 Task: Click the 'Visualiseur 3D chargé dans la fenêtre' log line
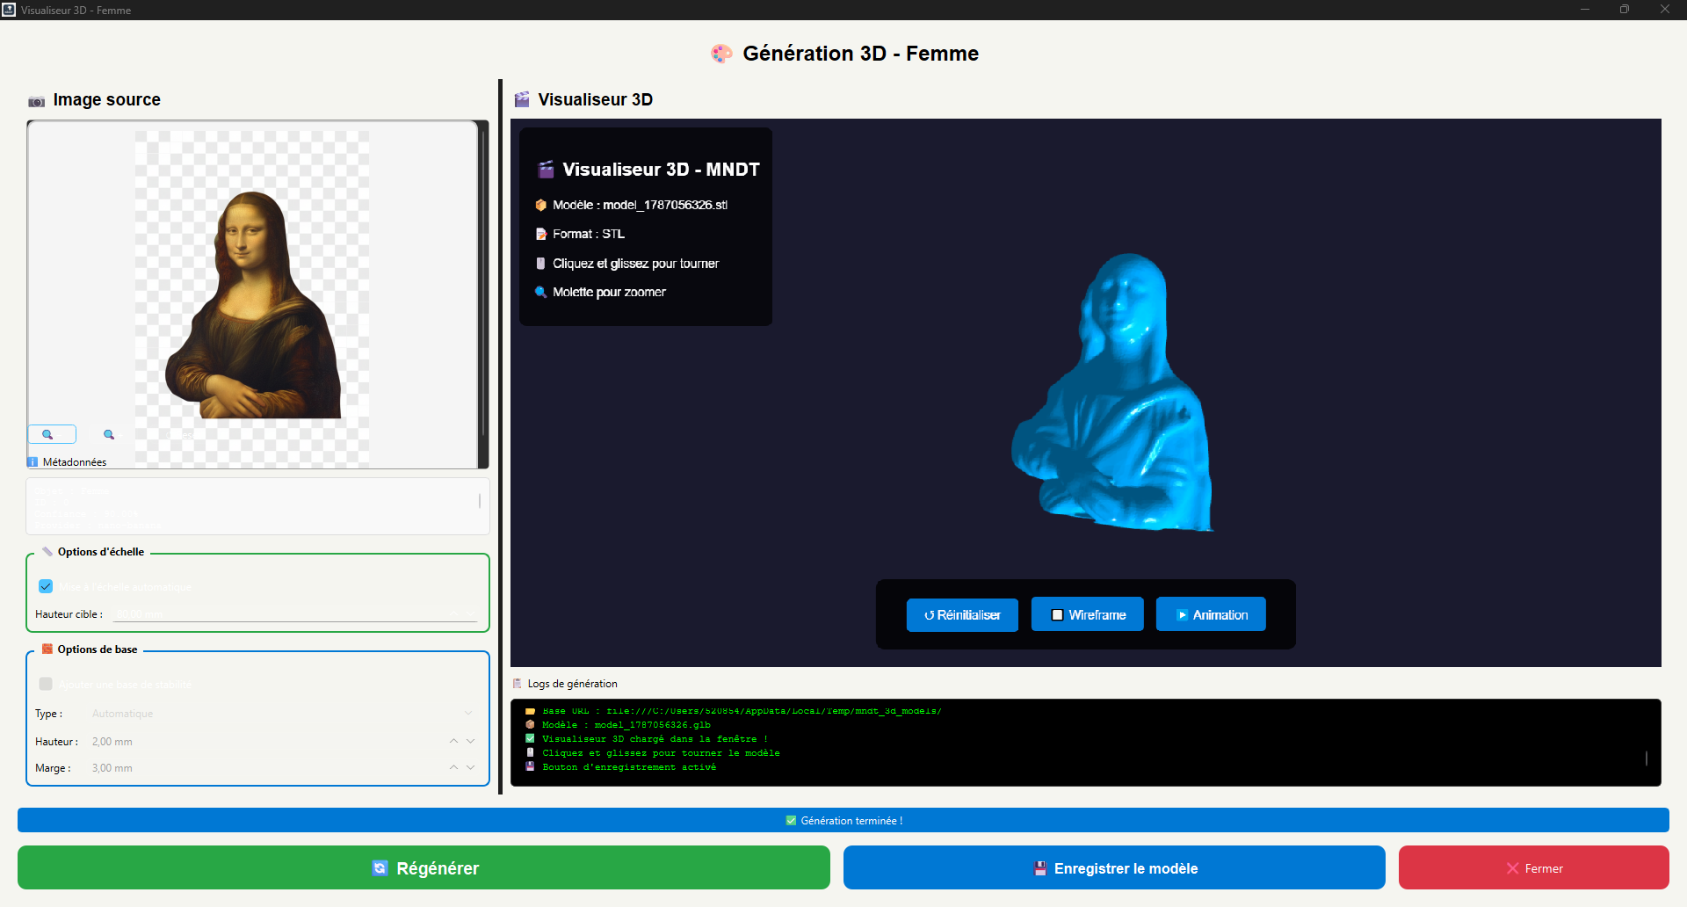pos(655,739)
